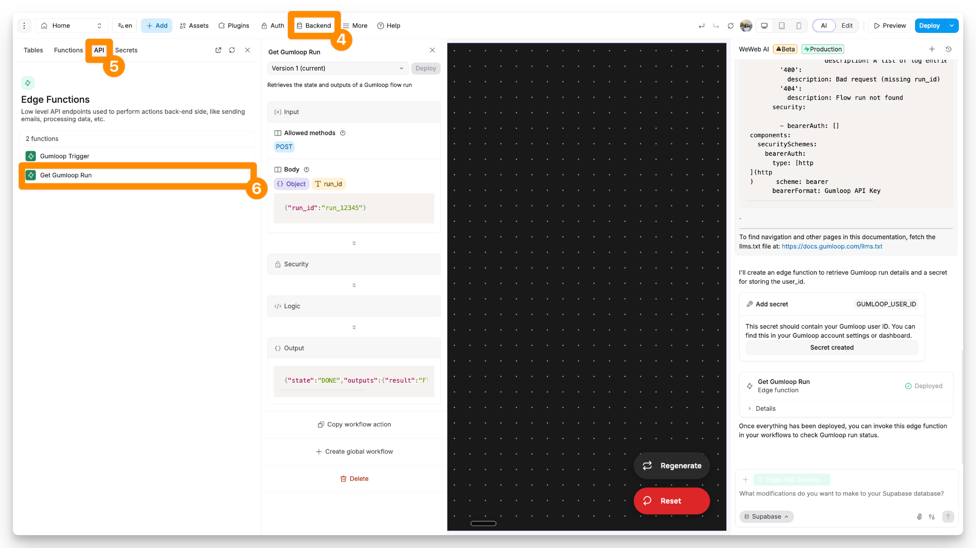Switch to Edit mode toggle

click(x=847, y=26)
